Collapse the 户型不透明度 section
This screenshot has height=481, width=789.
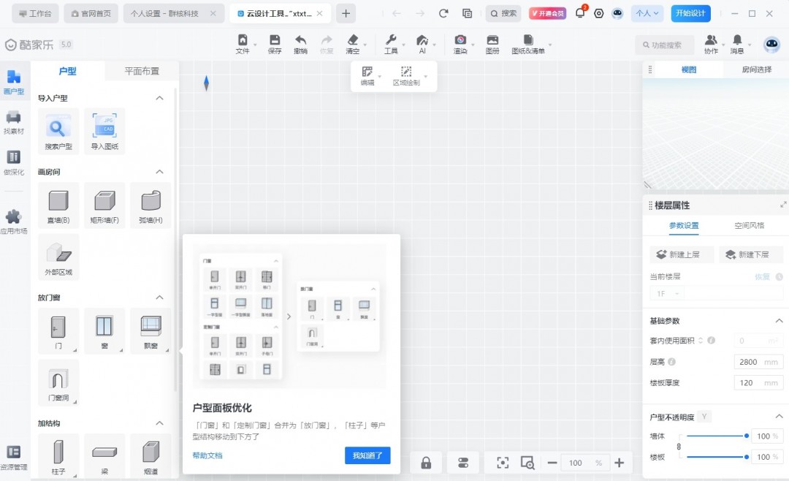click(779, 417)
